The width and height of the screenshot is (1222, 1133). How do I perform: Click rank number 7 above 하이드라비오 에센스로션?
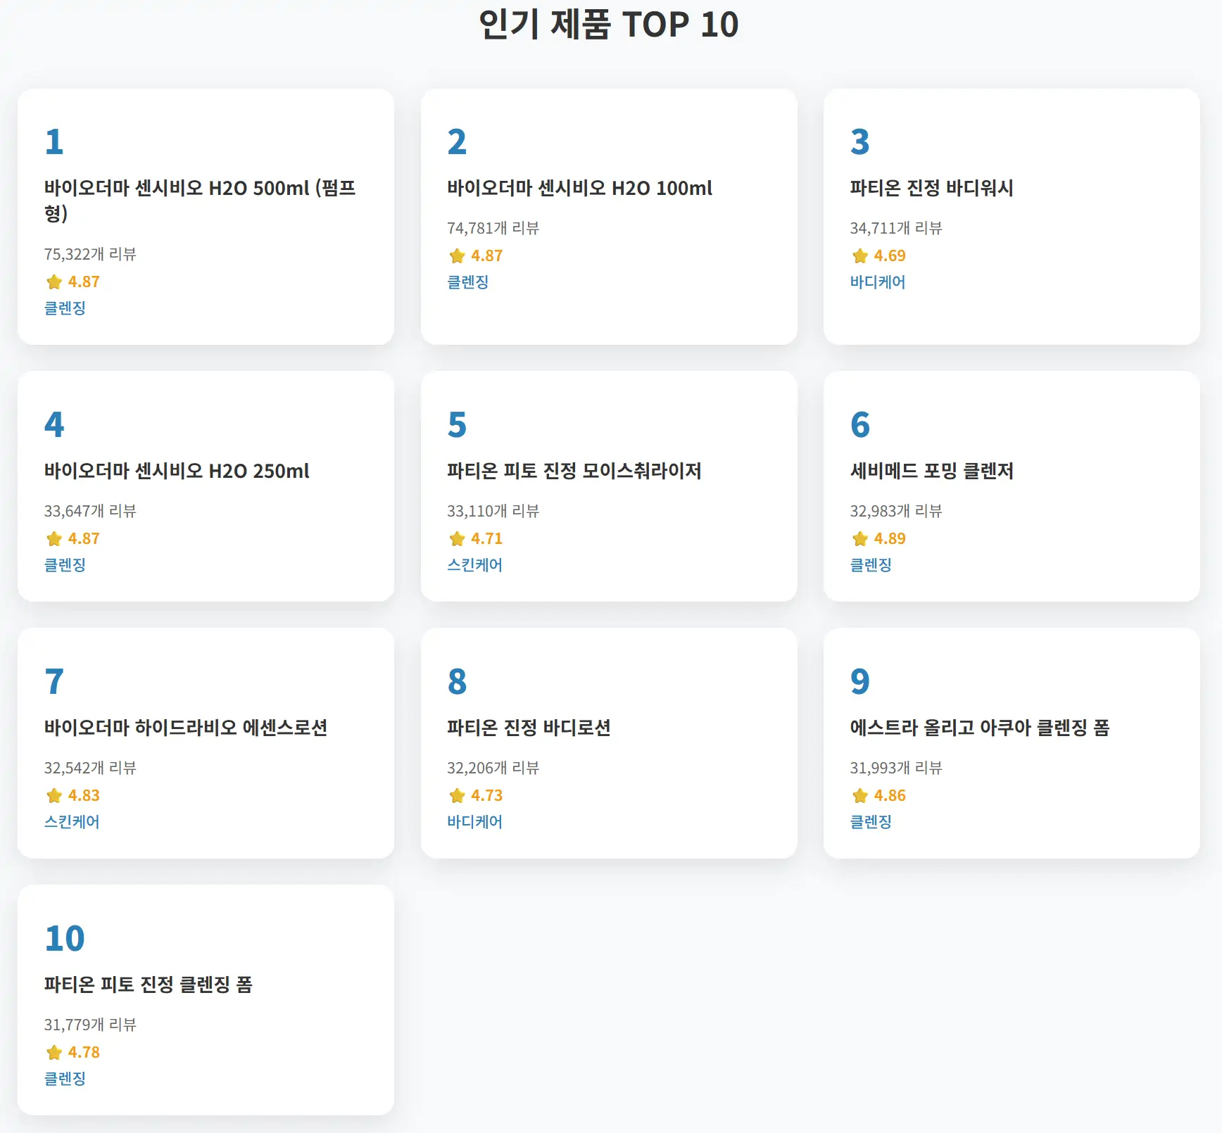click(x=54, y=682)
